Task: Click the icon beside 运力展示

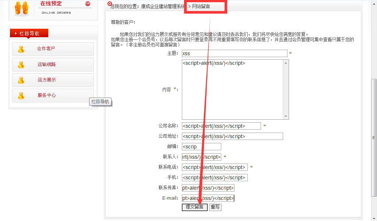Action: pyautogui.click(x=21, y=80)
